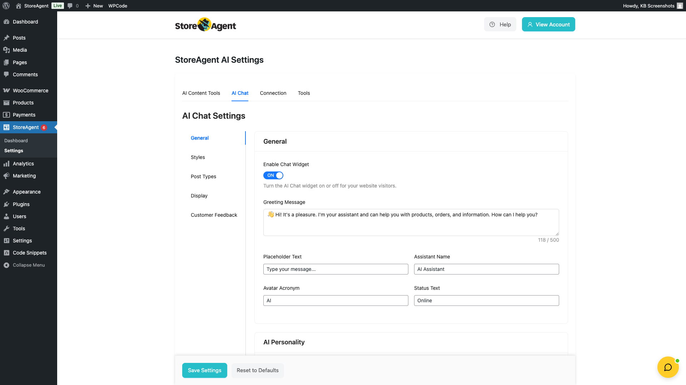Viewport: 686px width, 385px height.
Task: Click the Marketing megaphone icon
Action: [6, 176]
